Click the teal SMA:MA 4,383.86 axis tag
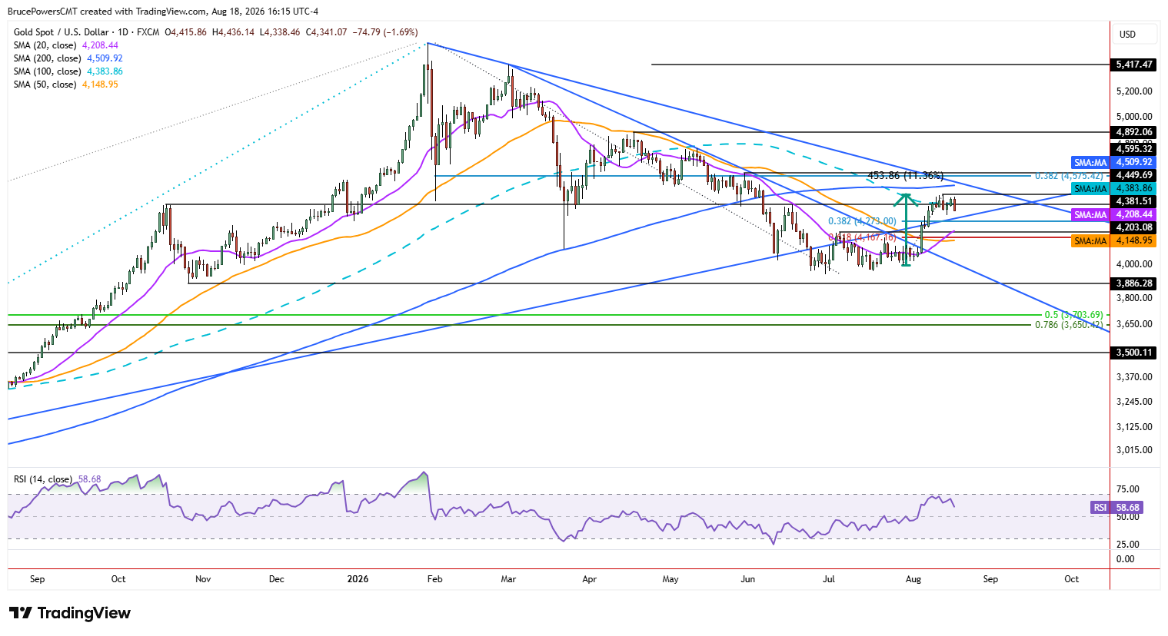This screenshot has width=1168, height=636. coord(1113,188)
